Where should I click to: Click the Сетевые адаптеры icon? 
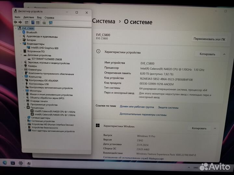click(x=29, y=118)
